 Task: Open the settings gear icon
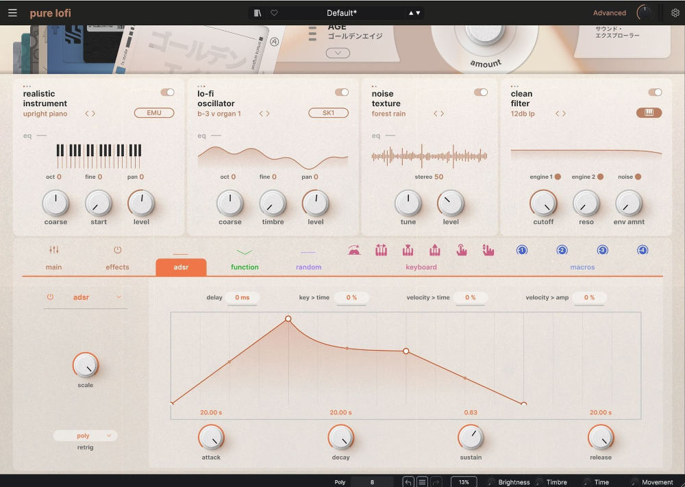[675, 13]
